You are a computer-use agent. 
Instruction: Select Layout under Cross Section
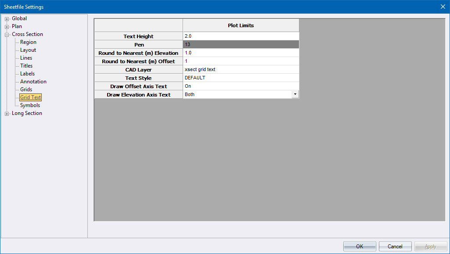point(28,50)
